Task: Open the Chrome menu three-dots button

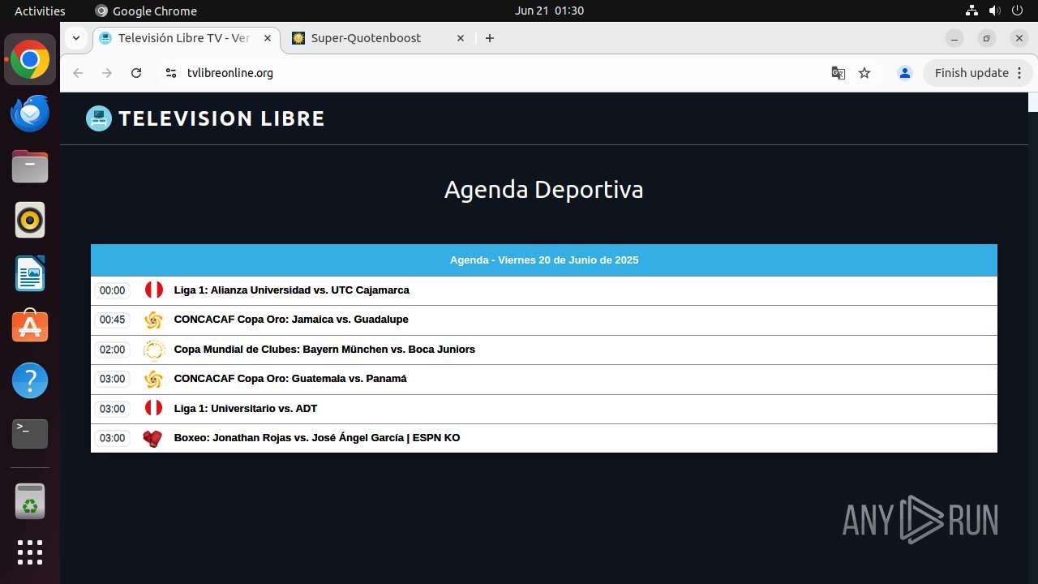Action: pos(1019,73)
